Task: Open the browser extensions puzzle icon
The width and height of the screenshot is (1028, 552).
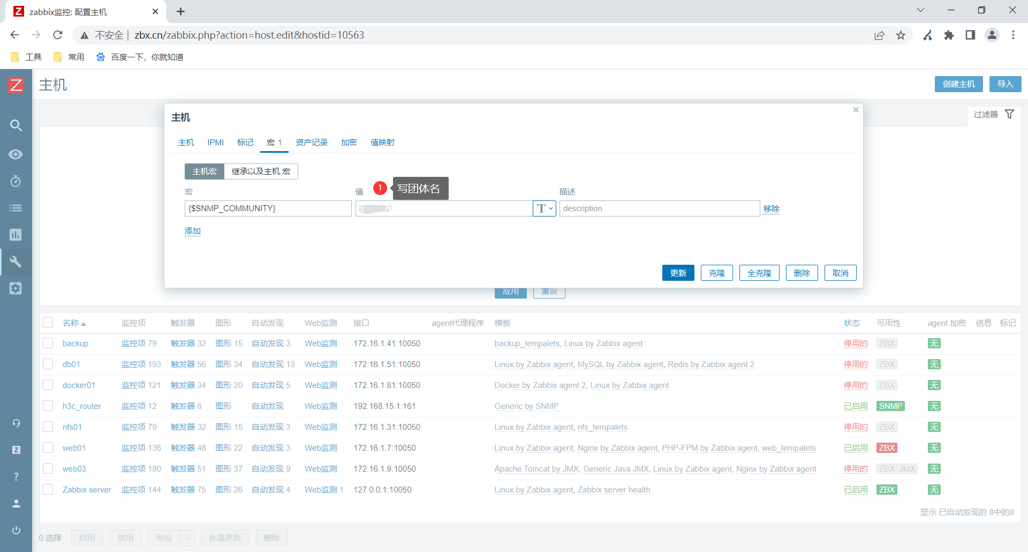Action: 949,35
